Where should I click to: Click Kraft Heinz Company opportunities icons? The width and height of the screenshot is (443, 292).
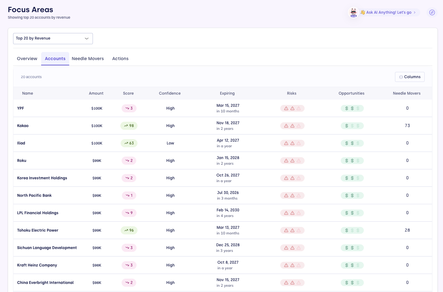coord(352,265)
